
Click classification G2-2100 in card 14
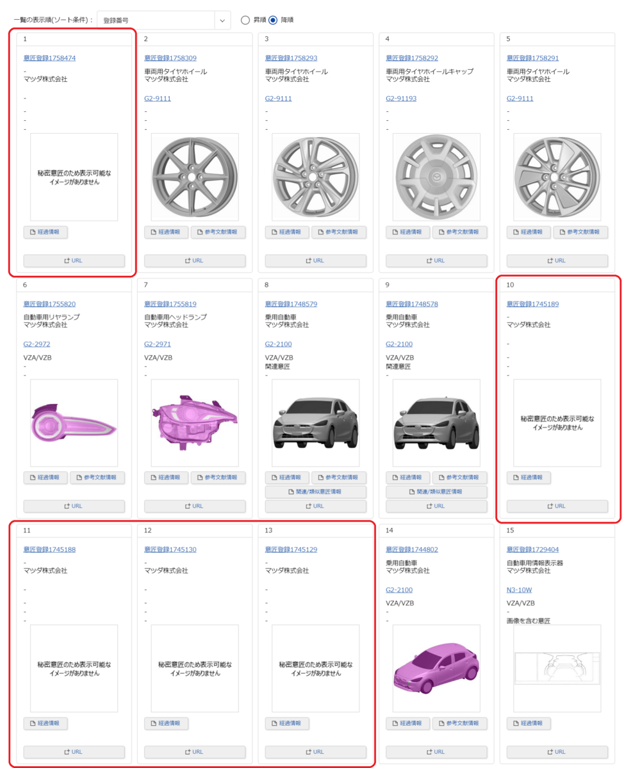point(399,590)
